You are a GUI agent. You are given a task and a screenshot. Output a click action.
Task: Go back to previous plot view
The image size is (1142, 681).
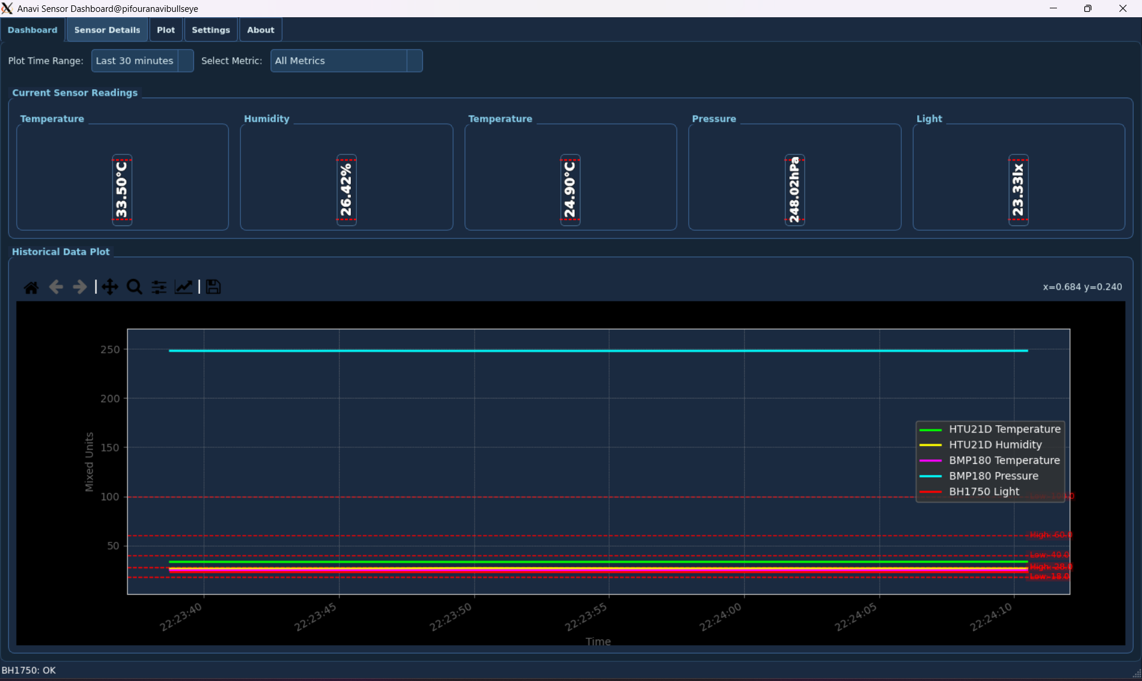pyautogui.click(x=56, y=287)
